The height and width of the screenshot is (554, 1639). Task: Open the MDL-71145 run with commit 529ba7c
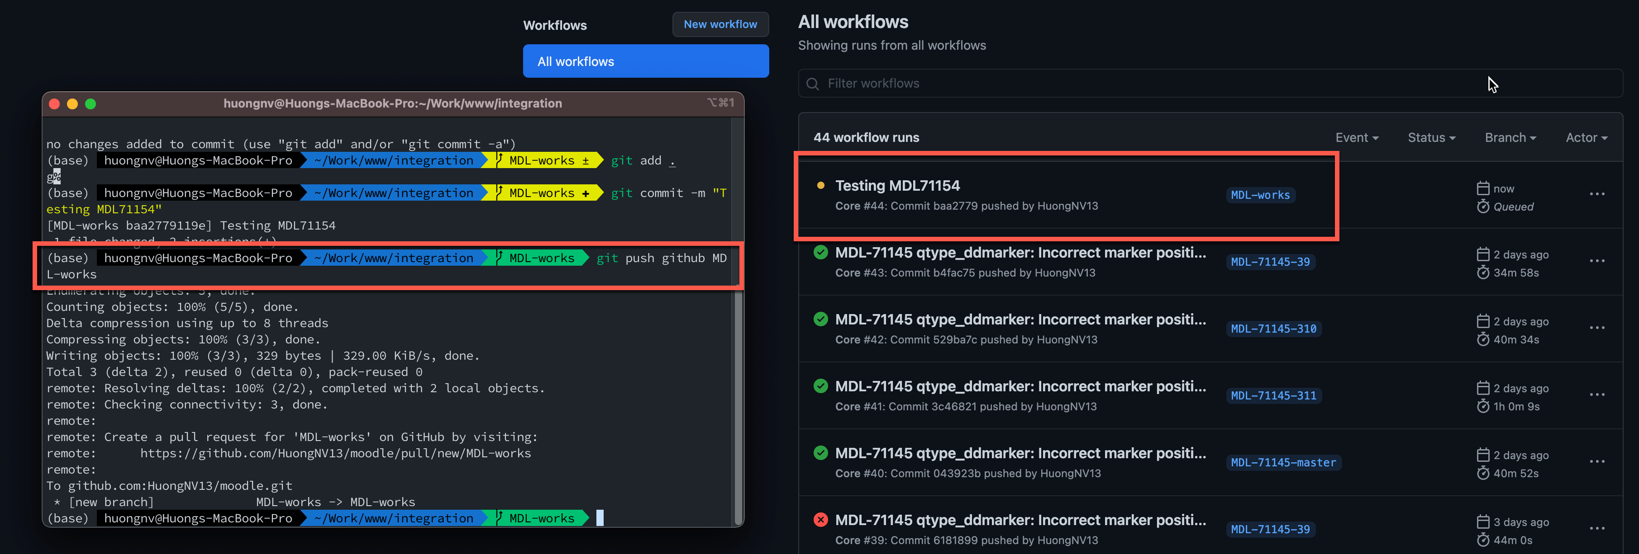(x=1020, y=319)
